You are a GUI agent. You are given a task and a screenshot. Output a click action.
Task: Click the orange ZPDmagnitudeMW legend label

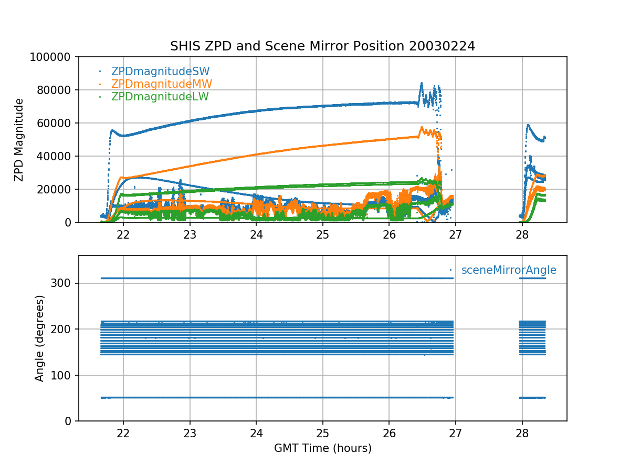point(162,84)
